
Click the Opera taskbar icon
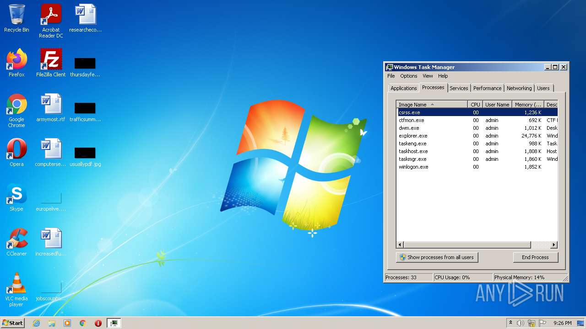tap(98, 323)
